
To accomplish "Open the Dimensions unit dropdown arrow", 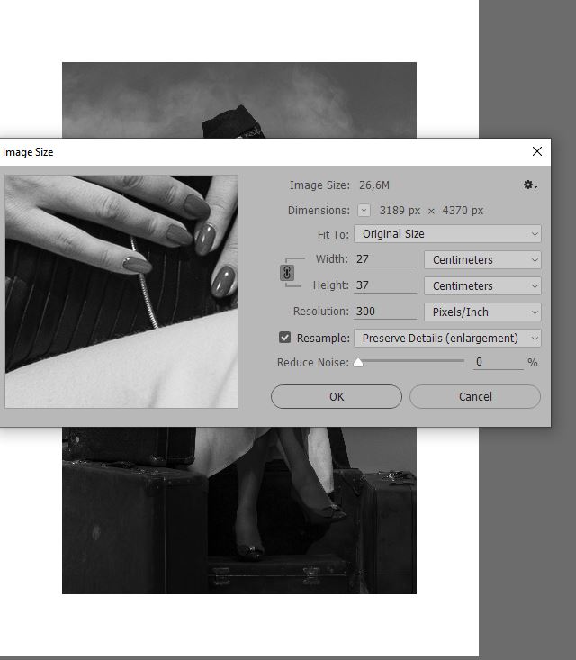I will pyautogui.click(x=364, y=210).
